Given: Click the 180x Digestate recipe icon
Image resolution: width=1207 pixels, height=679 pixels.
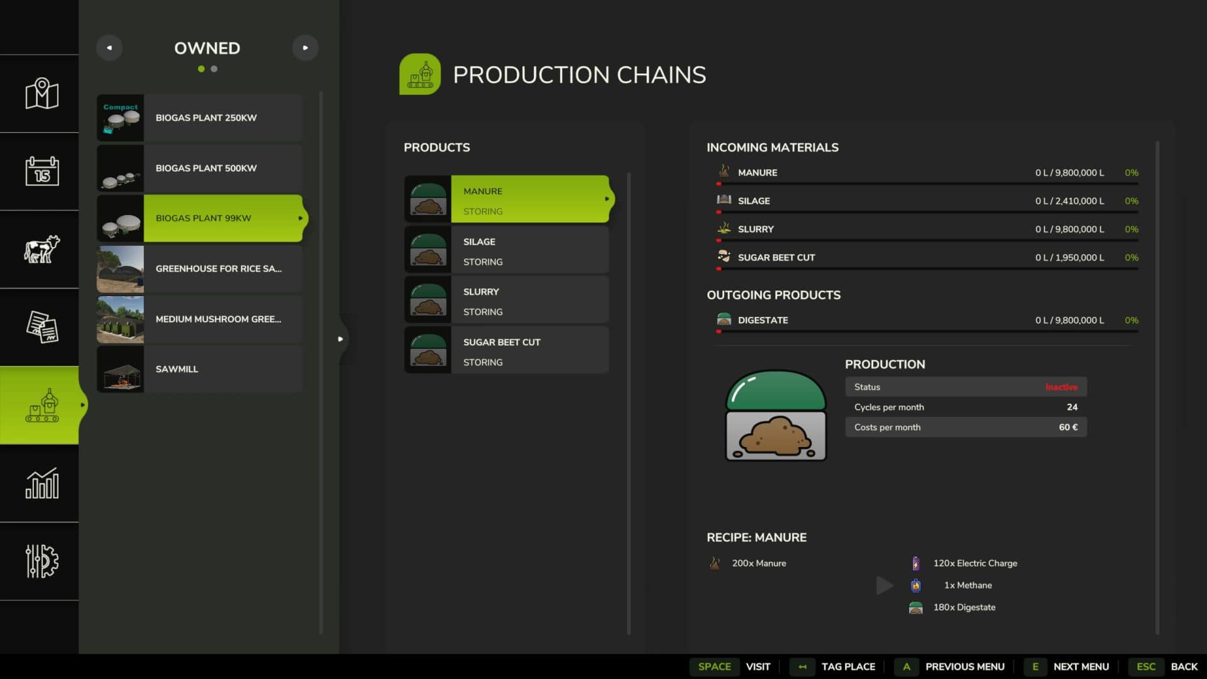Looking at the screenshot, I should point(916,607).
